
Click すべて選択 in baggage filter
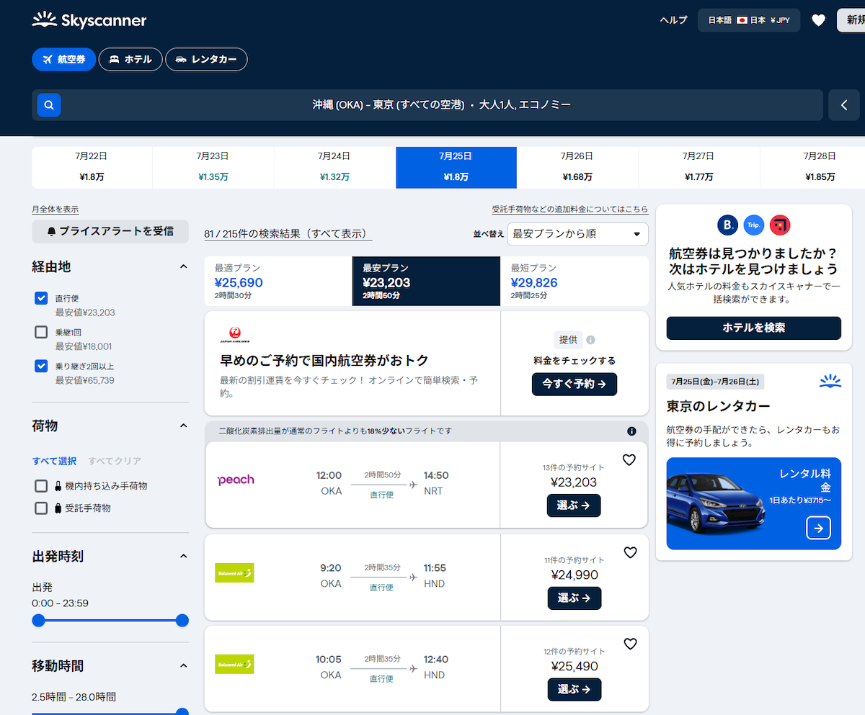[x=55, y=461]
